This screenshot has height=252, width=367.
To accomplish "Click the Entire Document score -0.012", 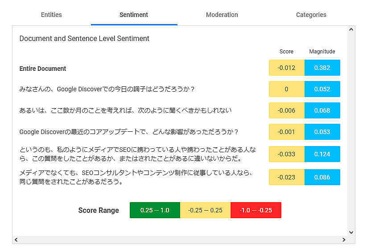I will pyautogui.click(x=286, y=68).
